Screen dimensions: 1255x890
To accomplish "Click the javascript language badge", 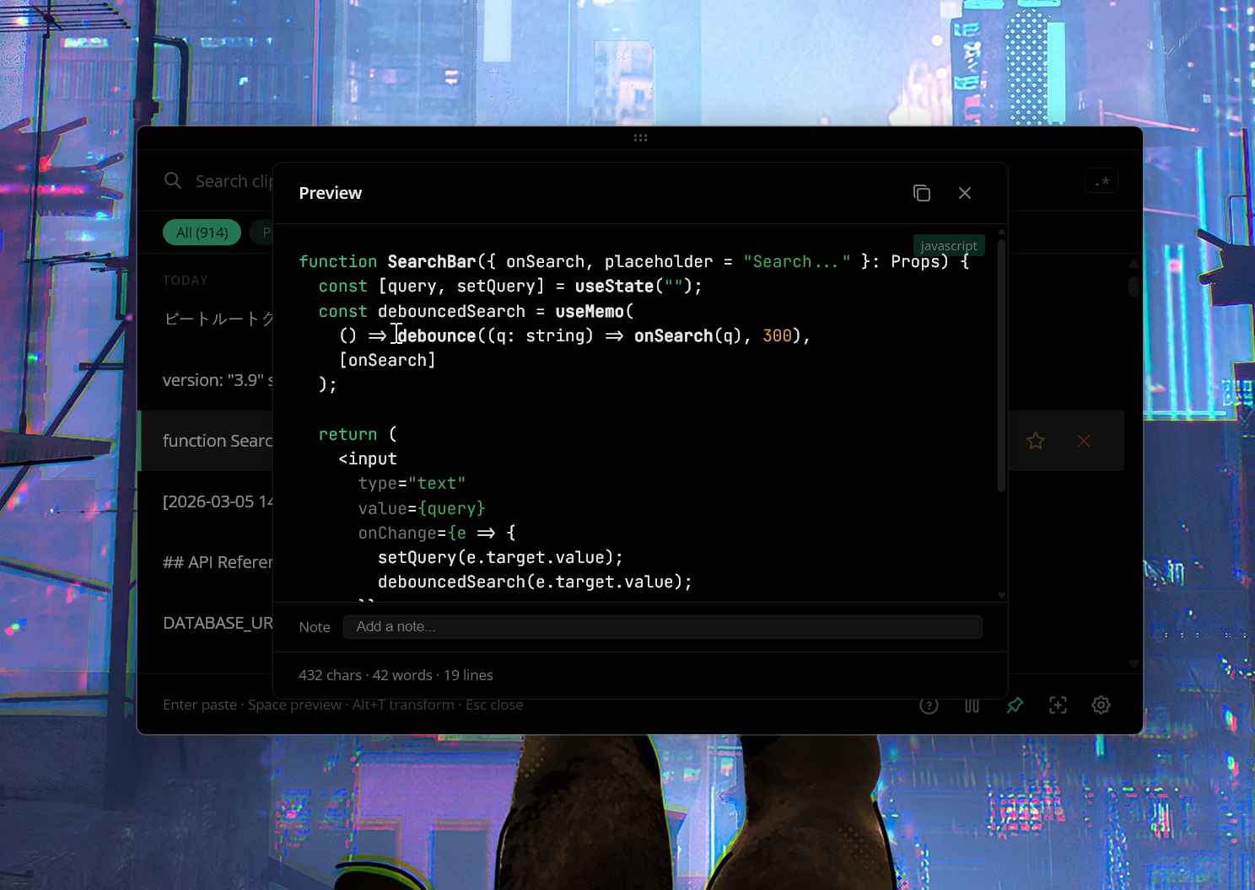I will [x=949, y=245].
